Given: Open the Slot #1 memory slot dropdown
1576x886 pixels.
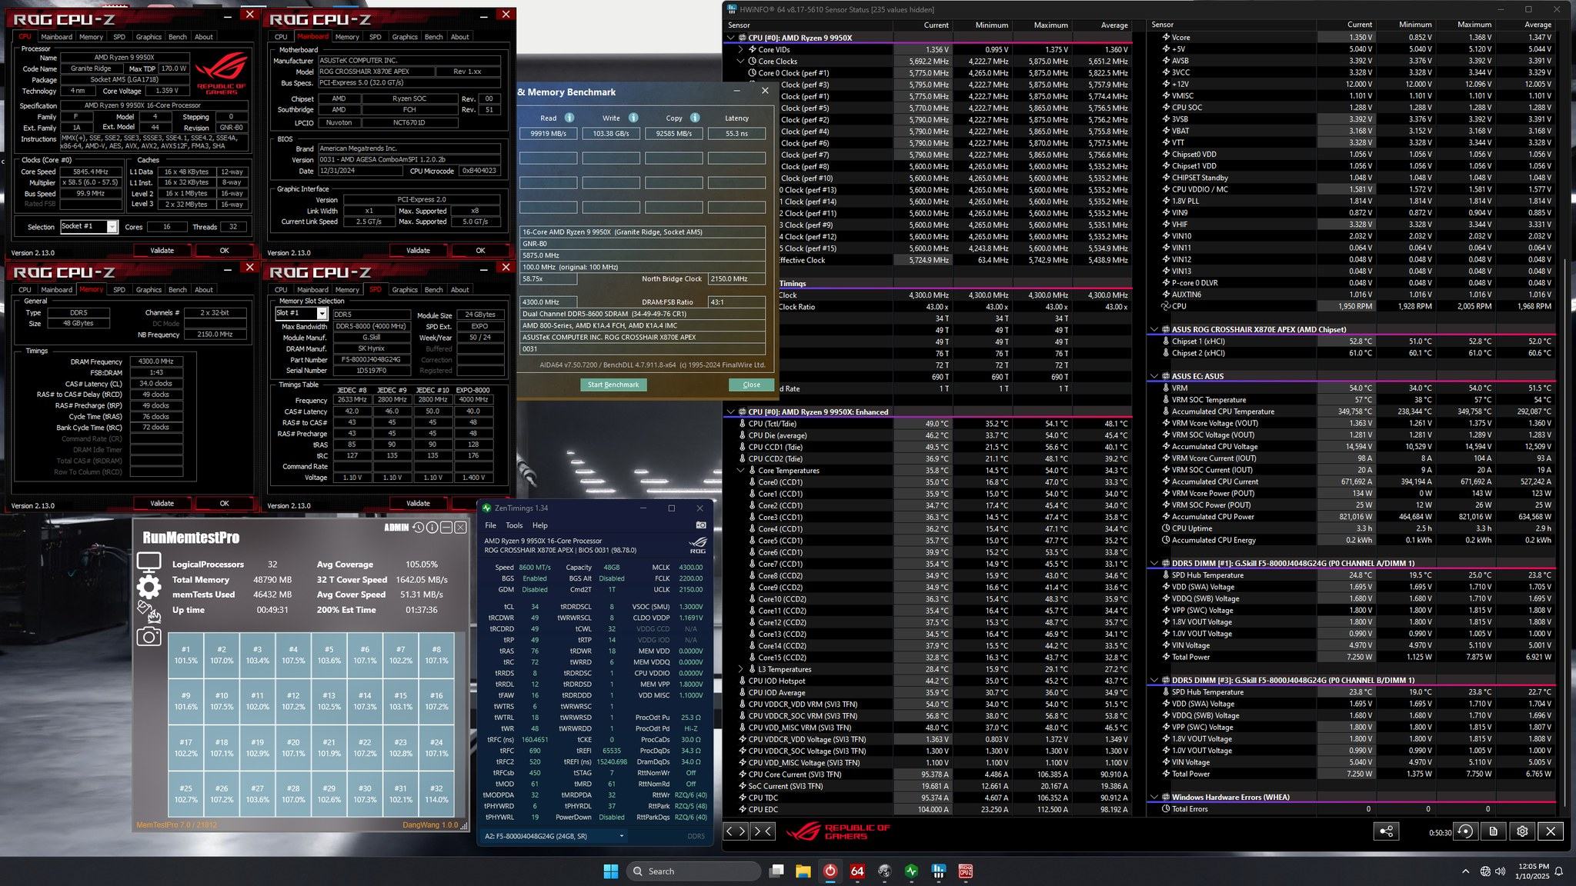Looking at the screenshot, I should (322, 313).
